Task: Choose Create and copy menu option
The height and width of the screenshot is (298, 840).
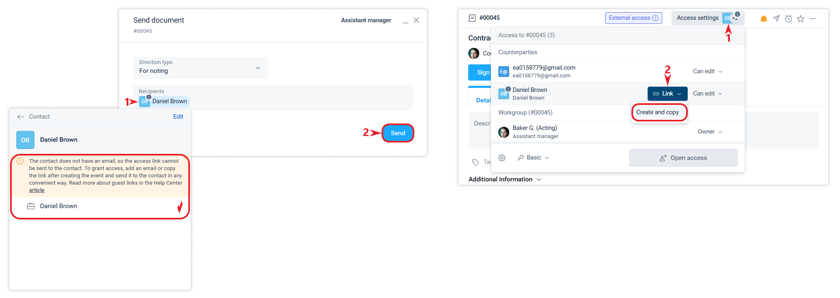Action: pyautogui.click(x=657, y=112)
